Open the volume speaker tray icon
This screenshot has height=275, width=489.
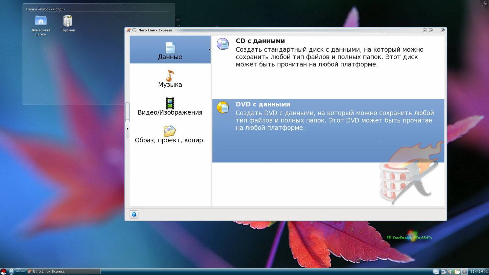(x=450, y=271)
